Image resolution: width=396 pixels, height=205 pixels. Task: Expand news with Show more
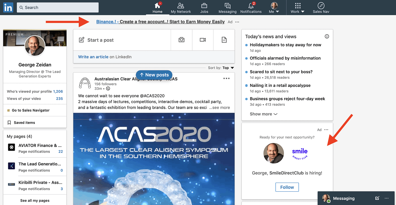[264, 114]
